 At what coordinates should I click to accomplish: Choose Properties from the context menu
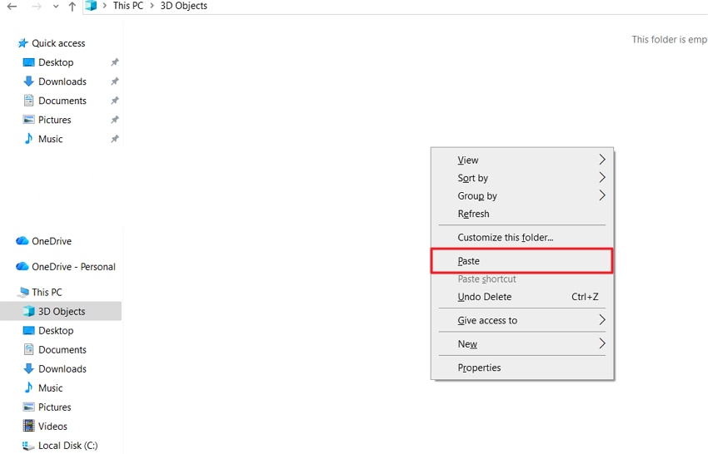[x=522, y=368]
